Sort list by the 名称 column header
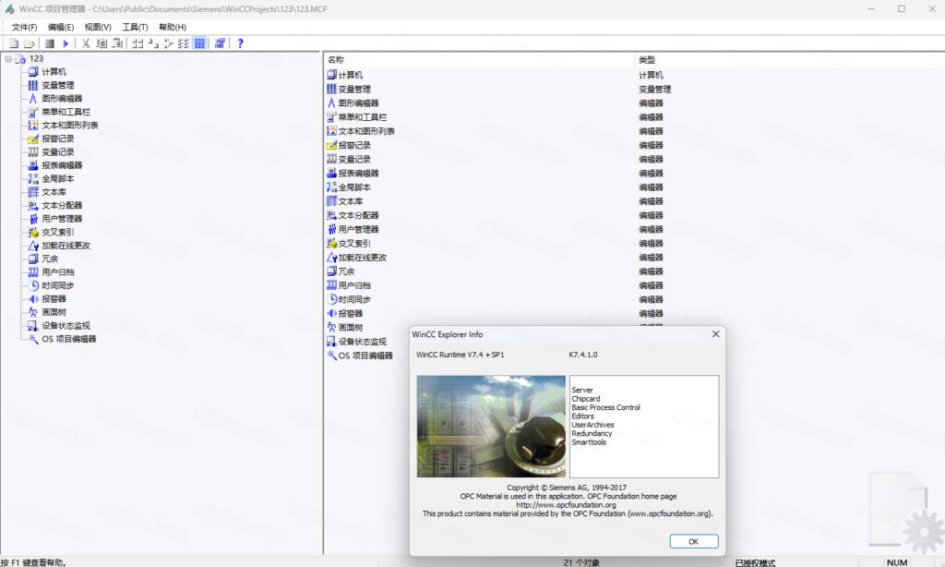Screen dimensions: 945x567 [x=479, y=60]
